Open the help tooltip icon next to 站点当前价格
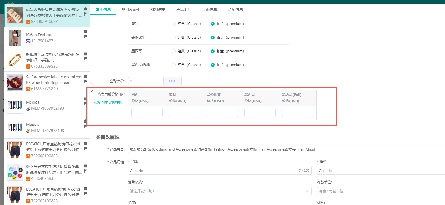 tap(121, 94)
